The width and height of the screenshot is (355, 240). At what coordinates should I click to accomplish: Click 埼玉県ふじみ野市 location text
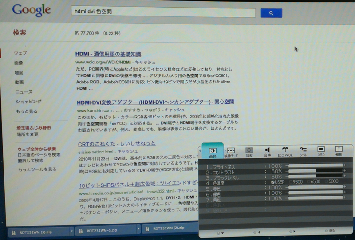coord(34,128)
